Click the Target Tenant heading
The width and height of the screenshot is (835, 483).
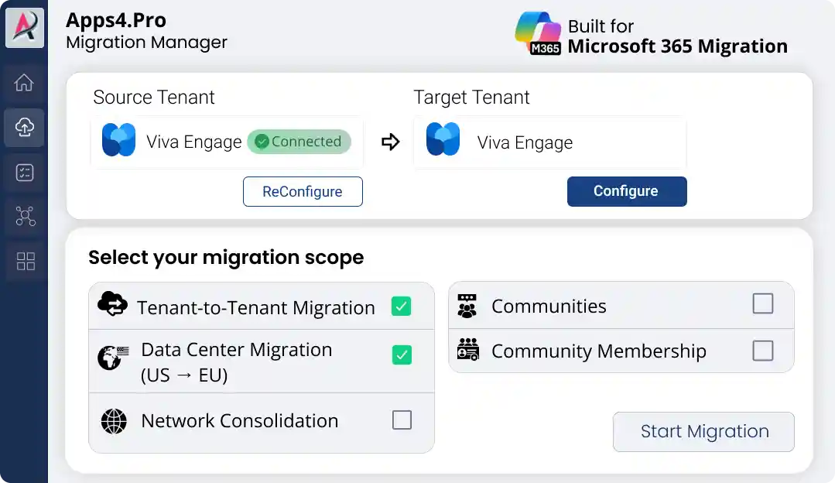(x=471, y=98)
